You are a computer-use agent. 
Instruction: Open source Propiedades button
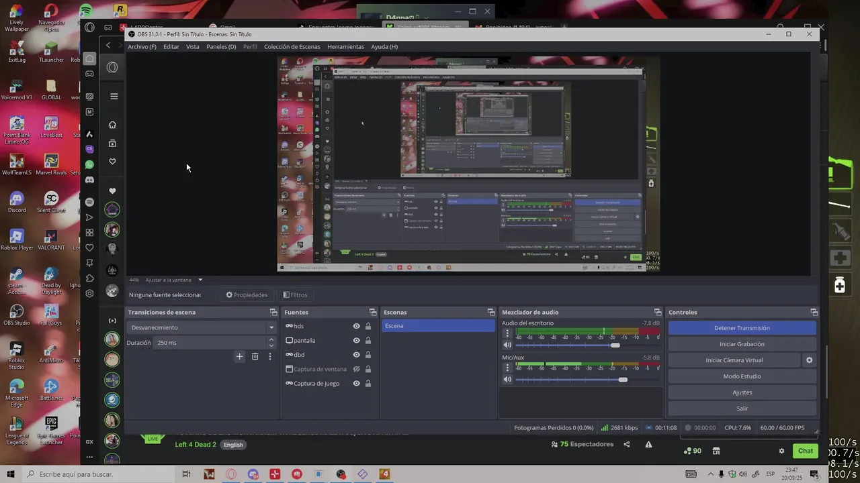247,294
